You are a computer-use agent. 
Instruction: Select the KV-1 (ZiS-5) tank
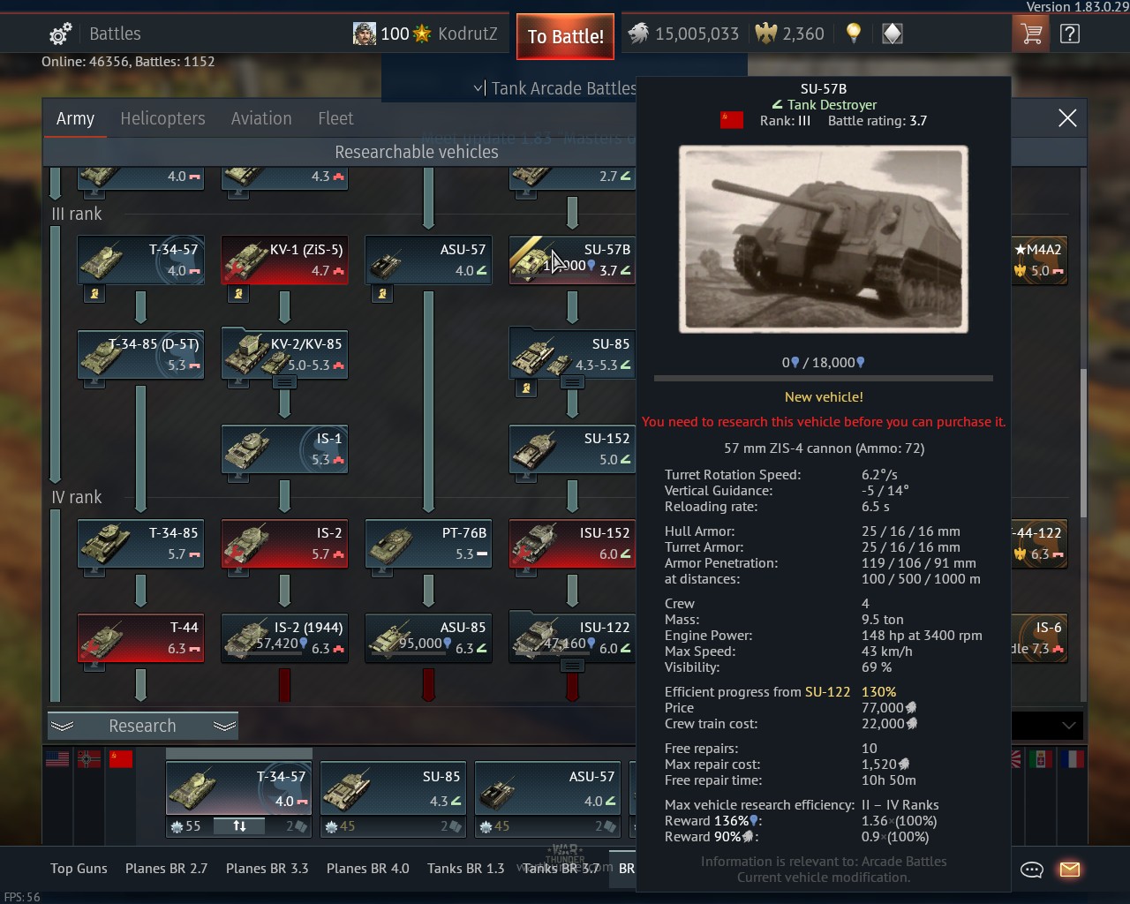pyautogui.click(x=284, y=260)
